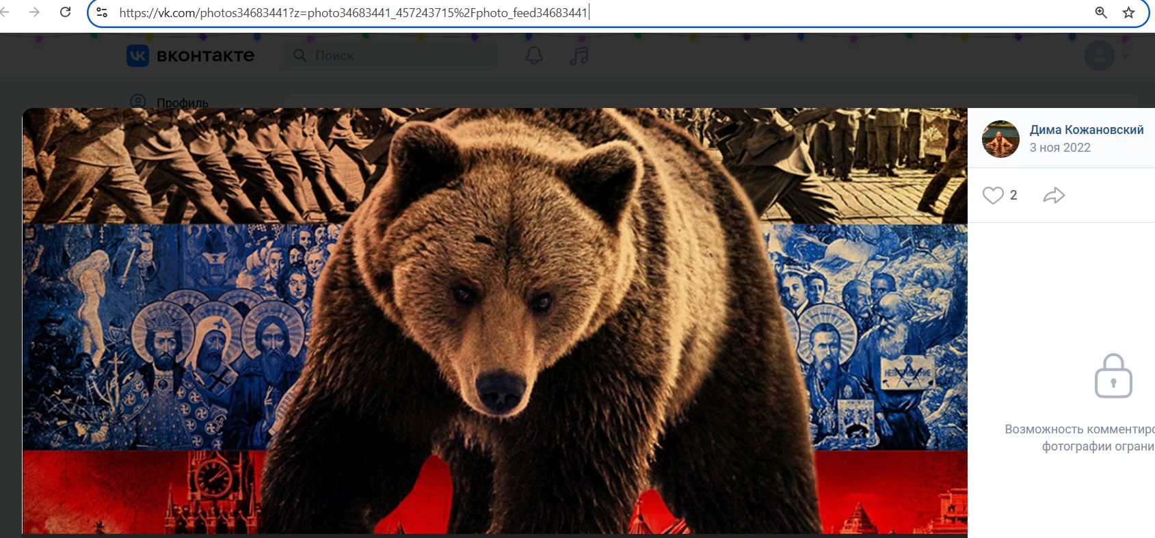Expand the account menu chevron by the avatar
Image resolution: width=1155 pixels, height=538 pixels.
click(x=1126, y=55)
